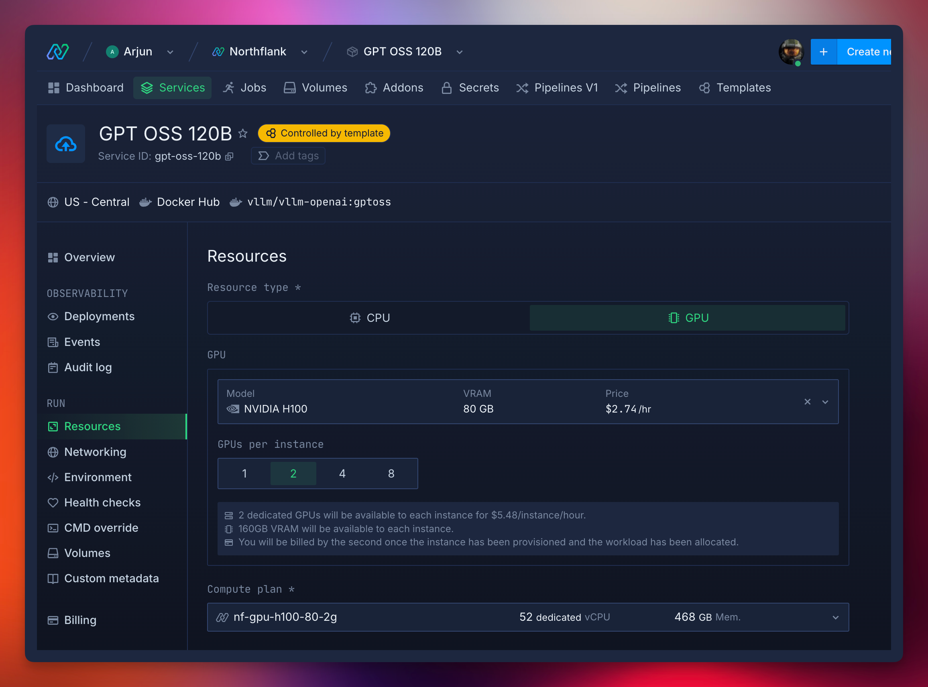Open the user avatar profile picture

point(791,52)
